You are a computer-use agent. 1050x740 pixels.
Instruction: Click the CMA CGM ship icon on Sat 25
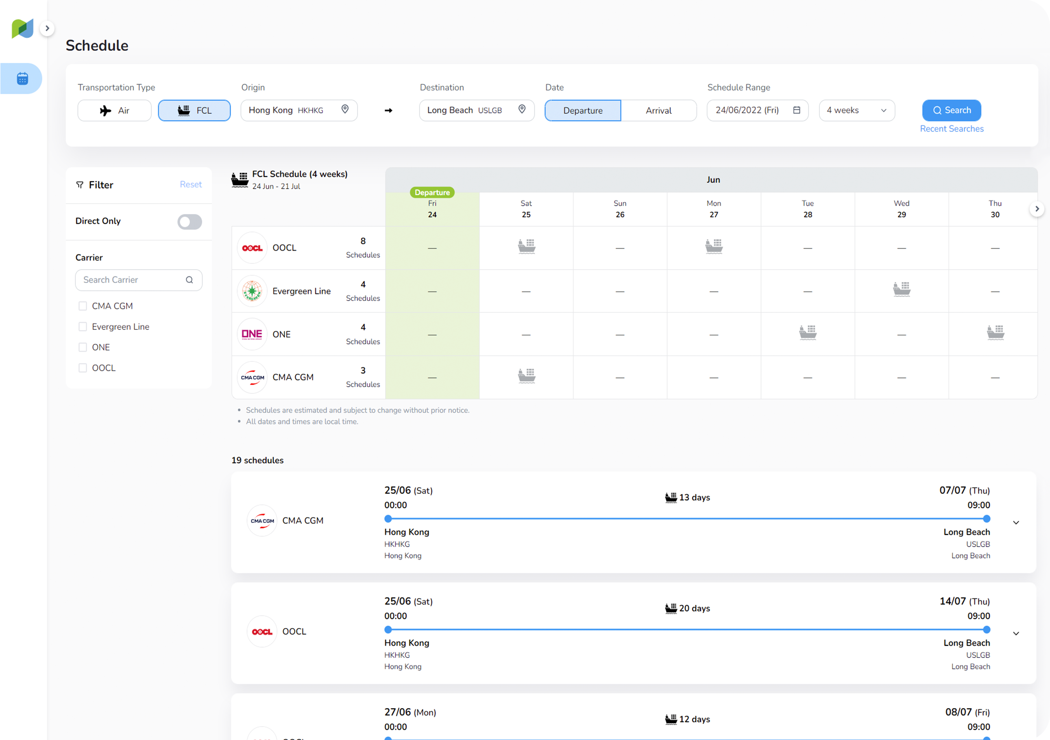[526, 376]
